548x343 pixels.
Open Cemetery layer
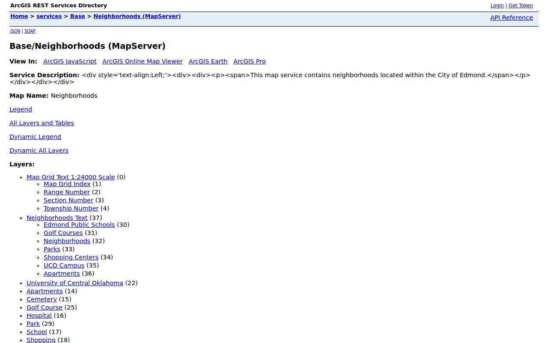click(x=42, y=299)
